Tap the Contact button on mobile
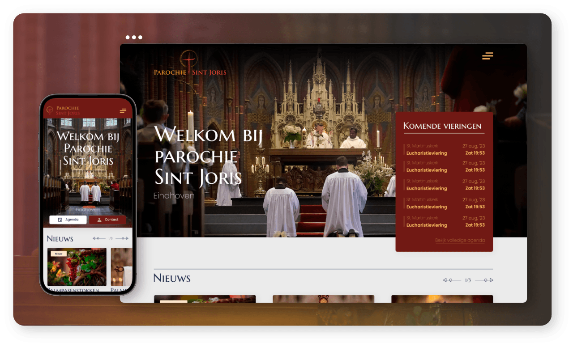573x347 pixels. coord(107,220)
